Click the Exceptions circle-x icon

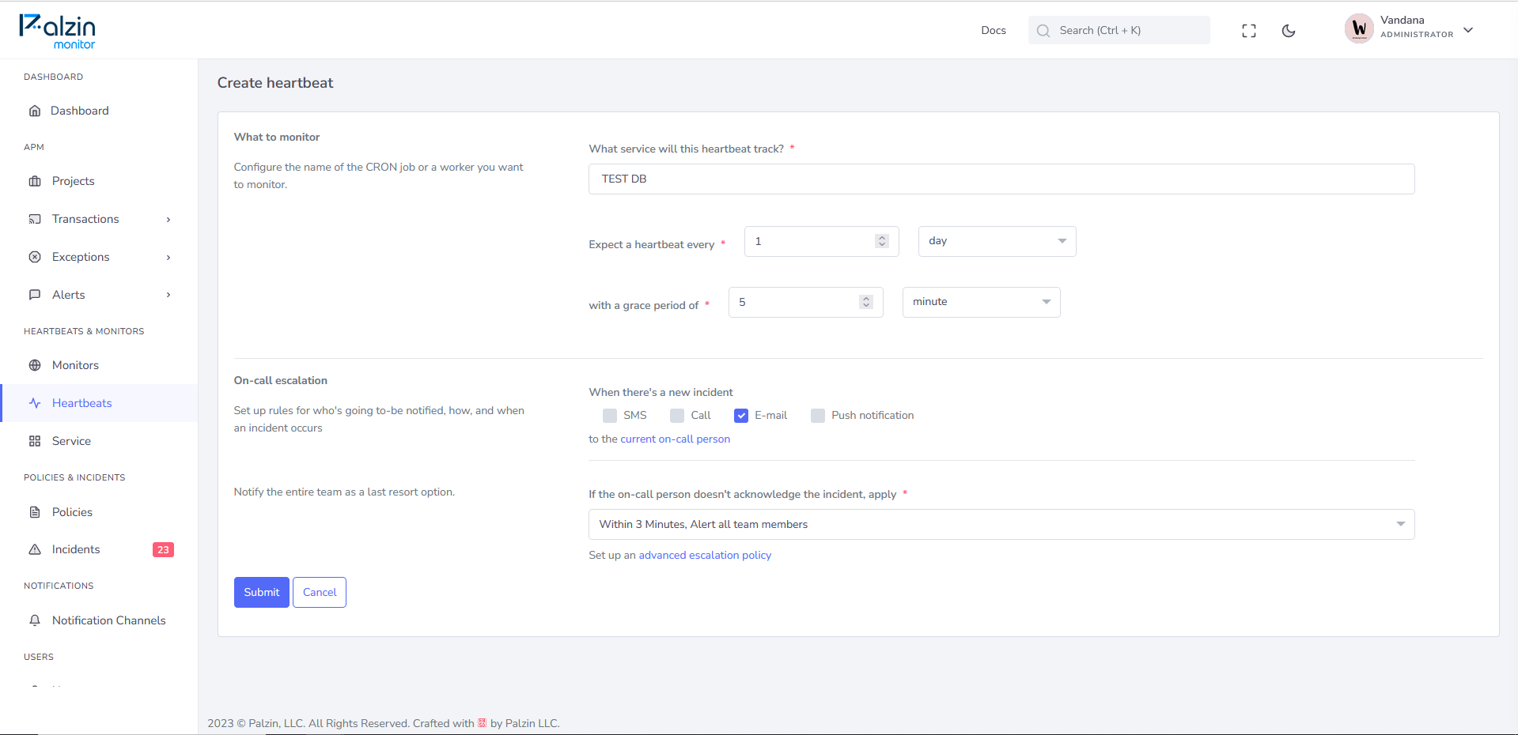pyautogui.click(x=35, y=257)
